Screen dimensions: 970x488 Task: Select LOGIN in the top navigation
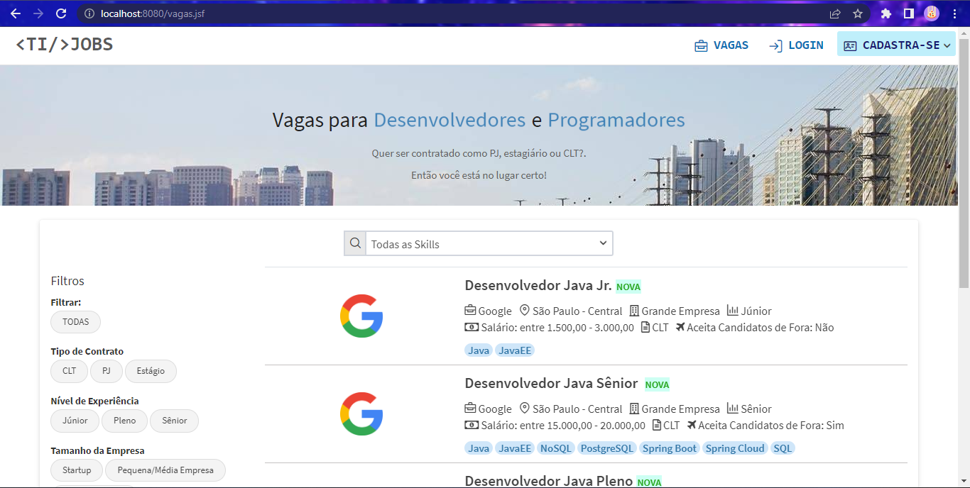tap(805, 44)
